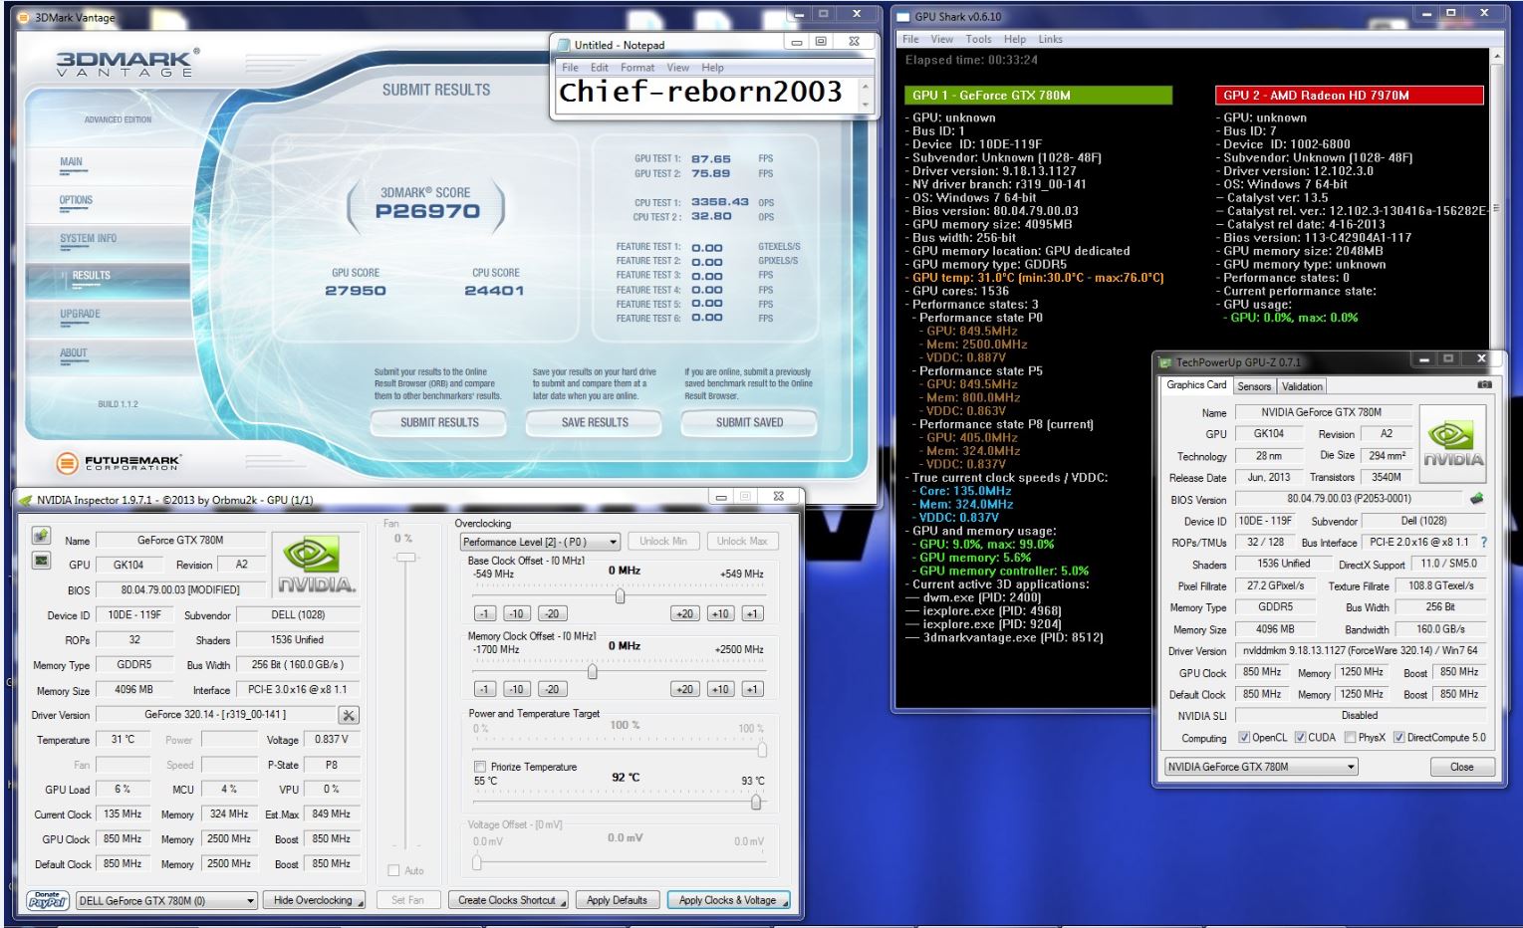Click the Fan speed slider handle

405,558
